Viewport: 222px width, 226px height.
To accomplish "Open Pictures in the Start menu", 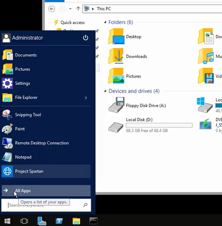I will pos(46,69).
